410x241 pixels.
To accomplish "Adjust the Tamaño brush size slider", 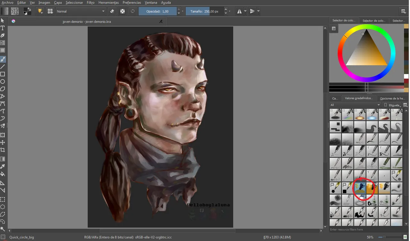I will 205,11.
